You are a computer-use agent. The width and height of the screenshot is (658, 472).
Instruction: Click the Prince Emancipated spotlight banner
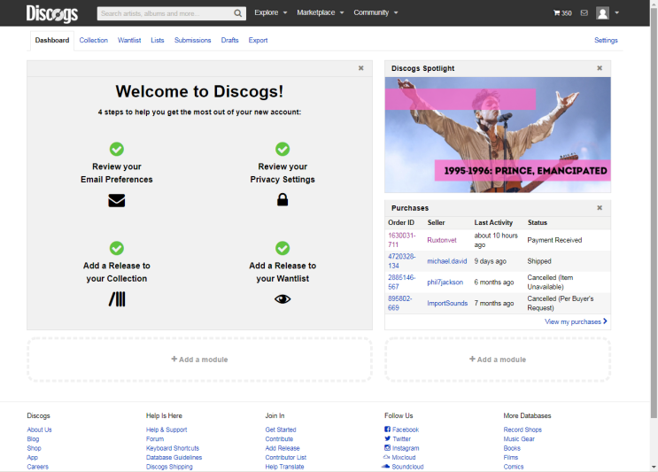coord(498,134)
